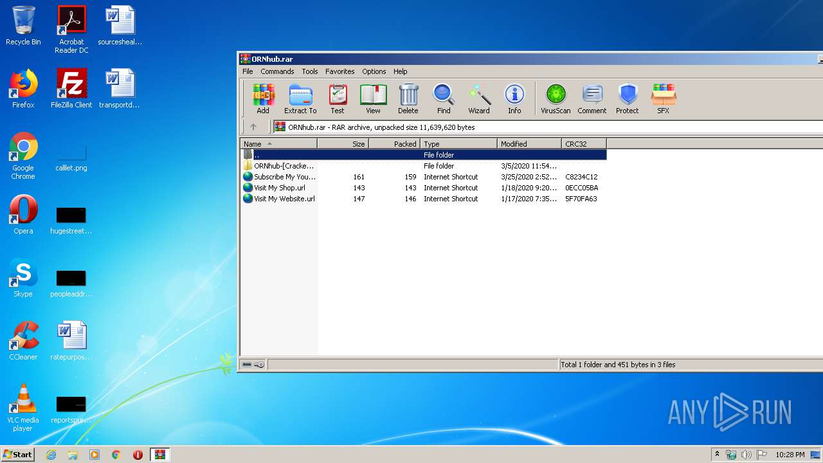Viewport: 823px width, 463px height.
Task: Show hidden tray icons arrow
Action: (718, 455)
